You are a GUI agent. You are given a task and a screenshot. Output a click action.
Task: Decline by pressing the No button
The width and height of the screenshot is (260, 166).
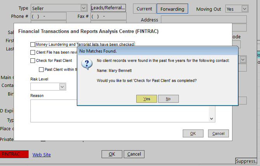[x=168, y=99]
